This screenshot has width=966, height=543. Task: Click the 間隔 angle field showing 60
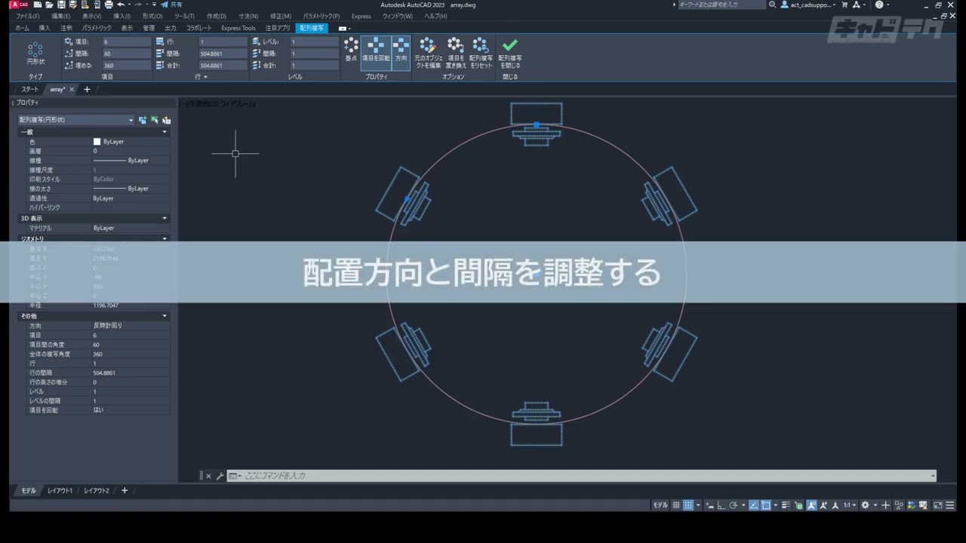[x=126, y=54]
